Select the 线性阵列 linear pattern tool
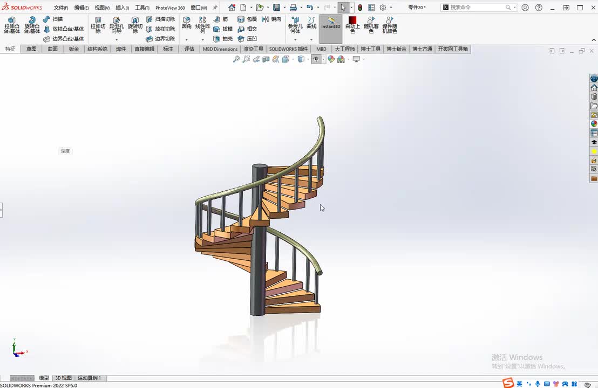Image resolution: width=598 pixels, height=388 pixels. [x=202, y=25]
